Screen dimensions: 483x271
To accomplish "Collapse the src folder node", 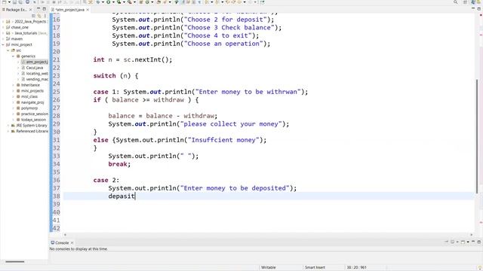I will pyautogui.click(x=8, y=50).
